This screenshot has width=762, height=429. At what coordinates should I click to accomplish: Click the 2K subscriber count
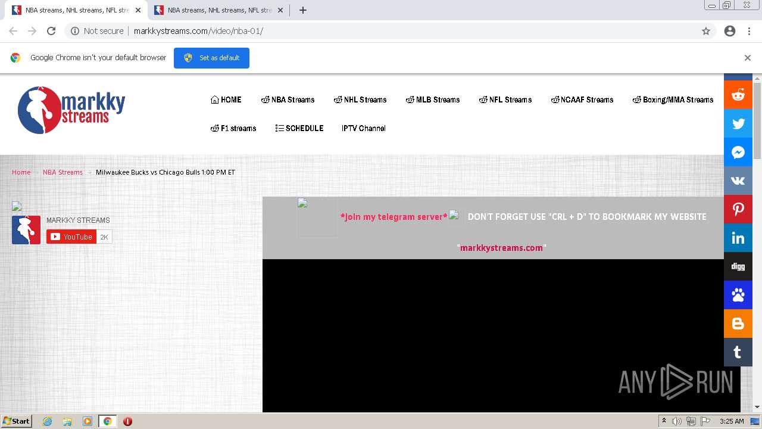pyautogui.click(x=104, y=237)
